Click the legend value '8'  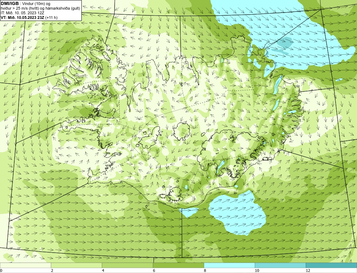[205, 270]
